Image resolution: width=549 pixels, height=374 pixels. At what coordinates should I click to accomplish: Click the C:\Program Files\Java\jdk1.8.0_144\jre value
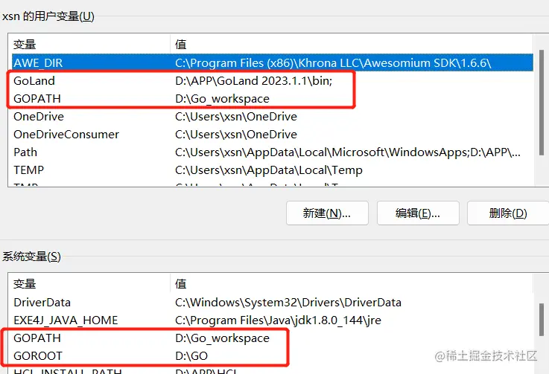point(278,320)
